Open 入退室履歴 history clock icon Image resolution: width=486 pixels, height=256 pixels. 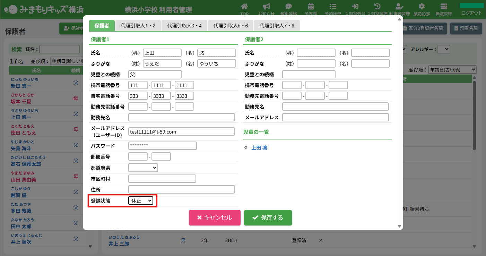coord(377,7)
